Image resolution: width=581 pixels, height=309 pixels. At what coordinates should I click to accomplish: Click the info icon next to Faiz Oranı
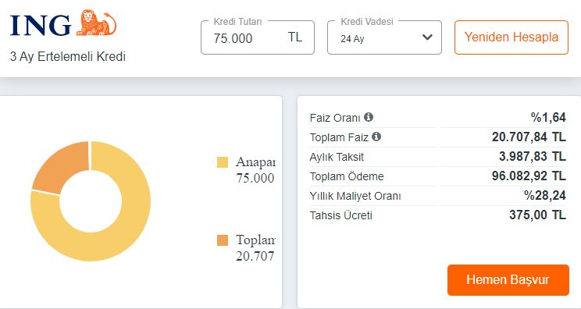(x=369, y=117)
